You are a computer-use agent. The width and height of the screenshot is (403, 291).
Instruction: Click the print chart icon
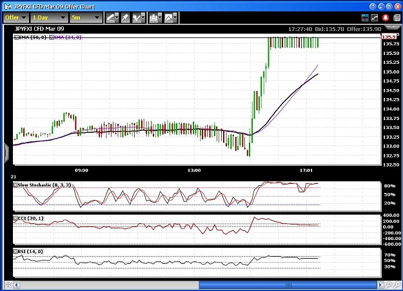coord(153,18)
